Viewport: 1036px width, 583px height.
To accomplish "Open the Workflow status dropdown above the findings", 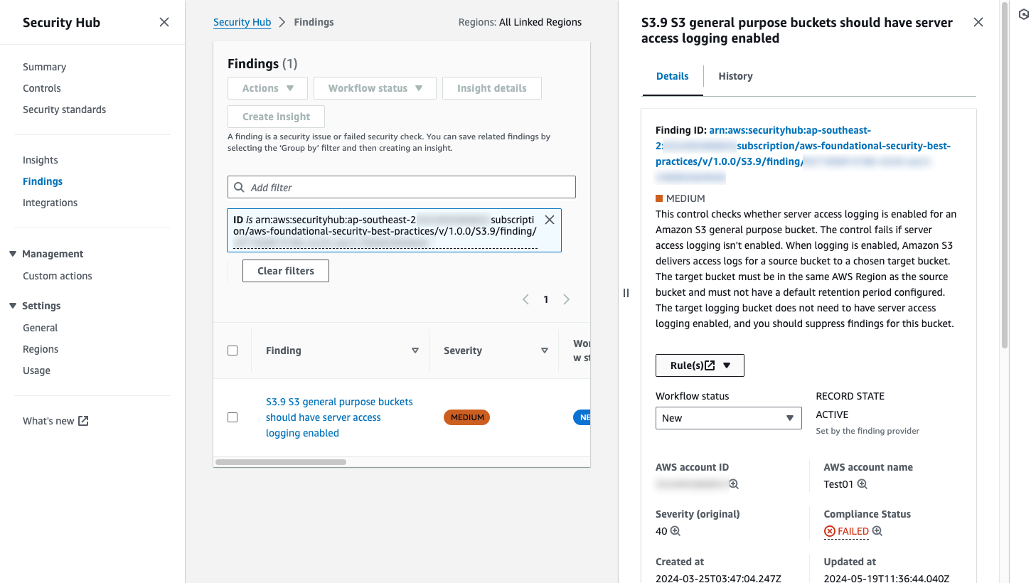I will [x=375, y=87].
